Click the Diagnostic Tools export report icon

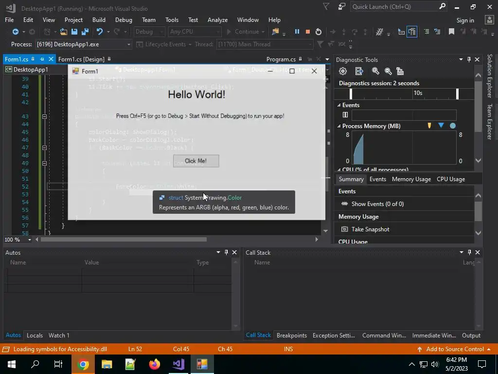(x=359, y=71)
